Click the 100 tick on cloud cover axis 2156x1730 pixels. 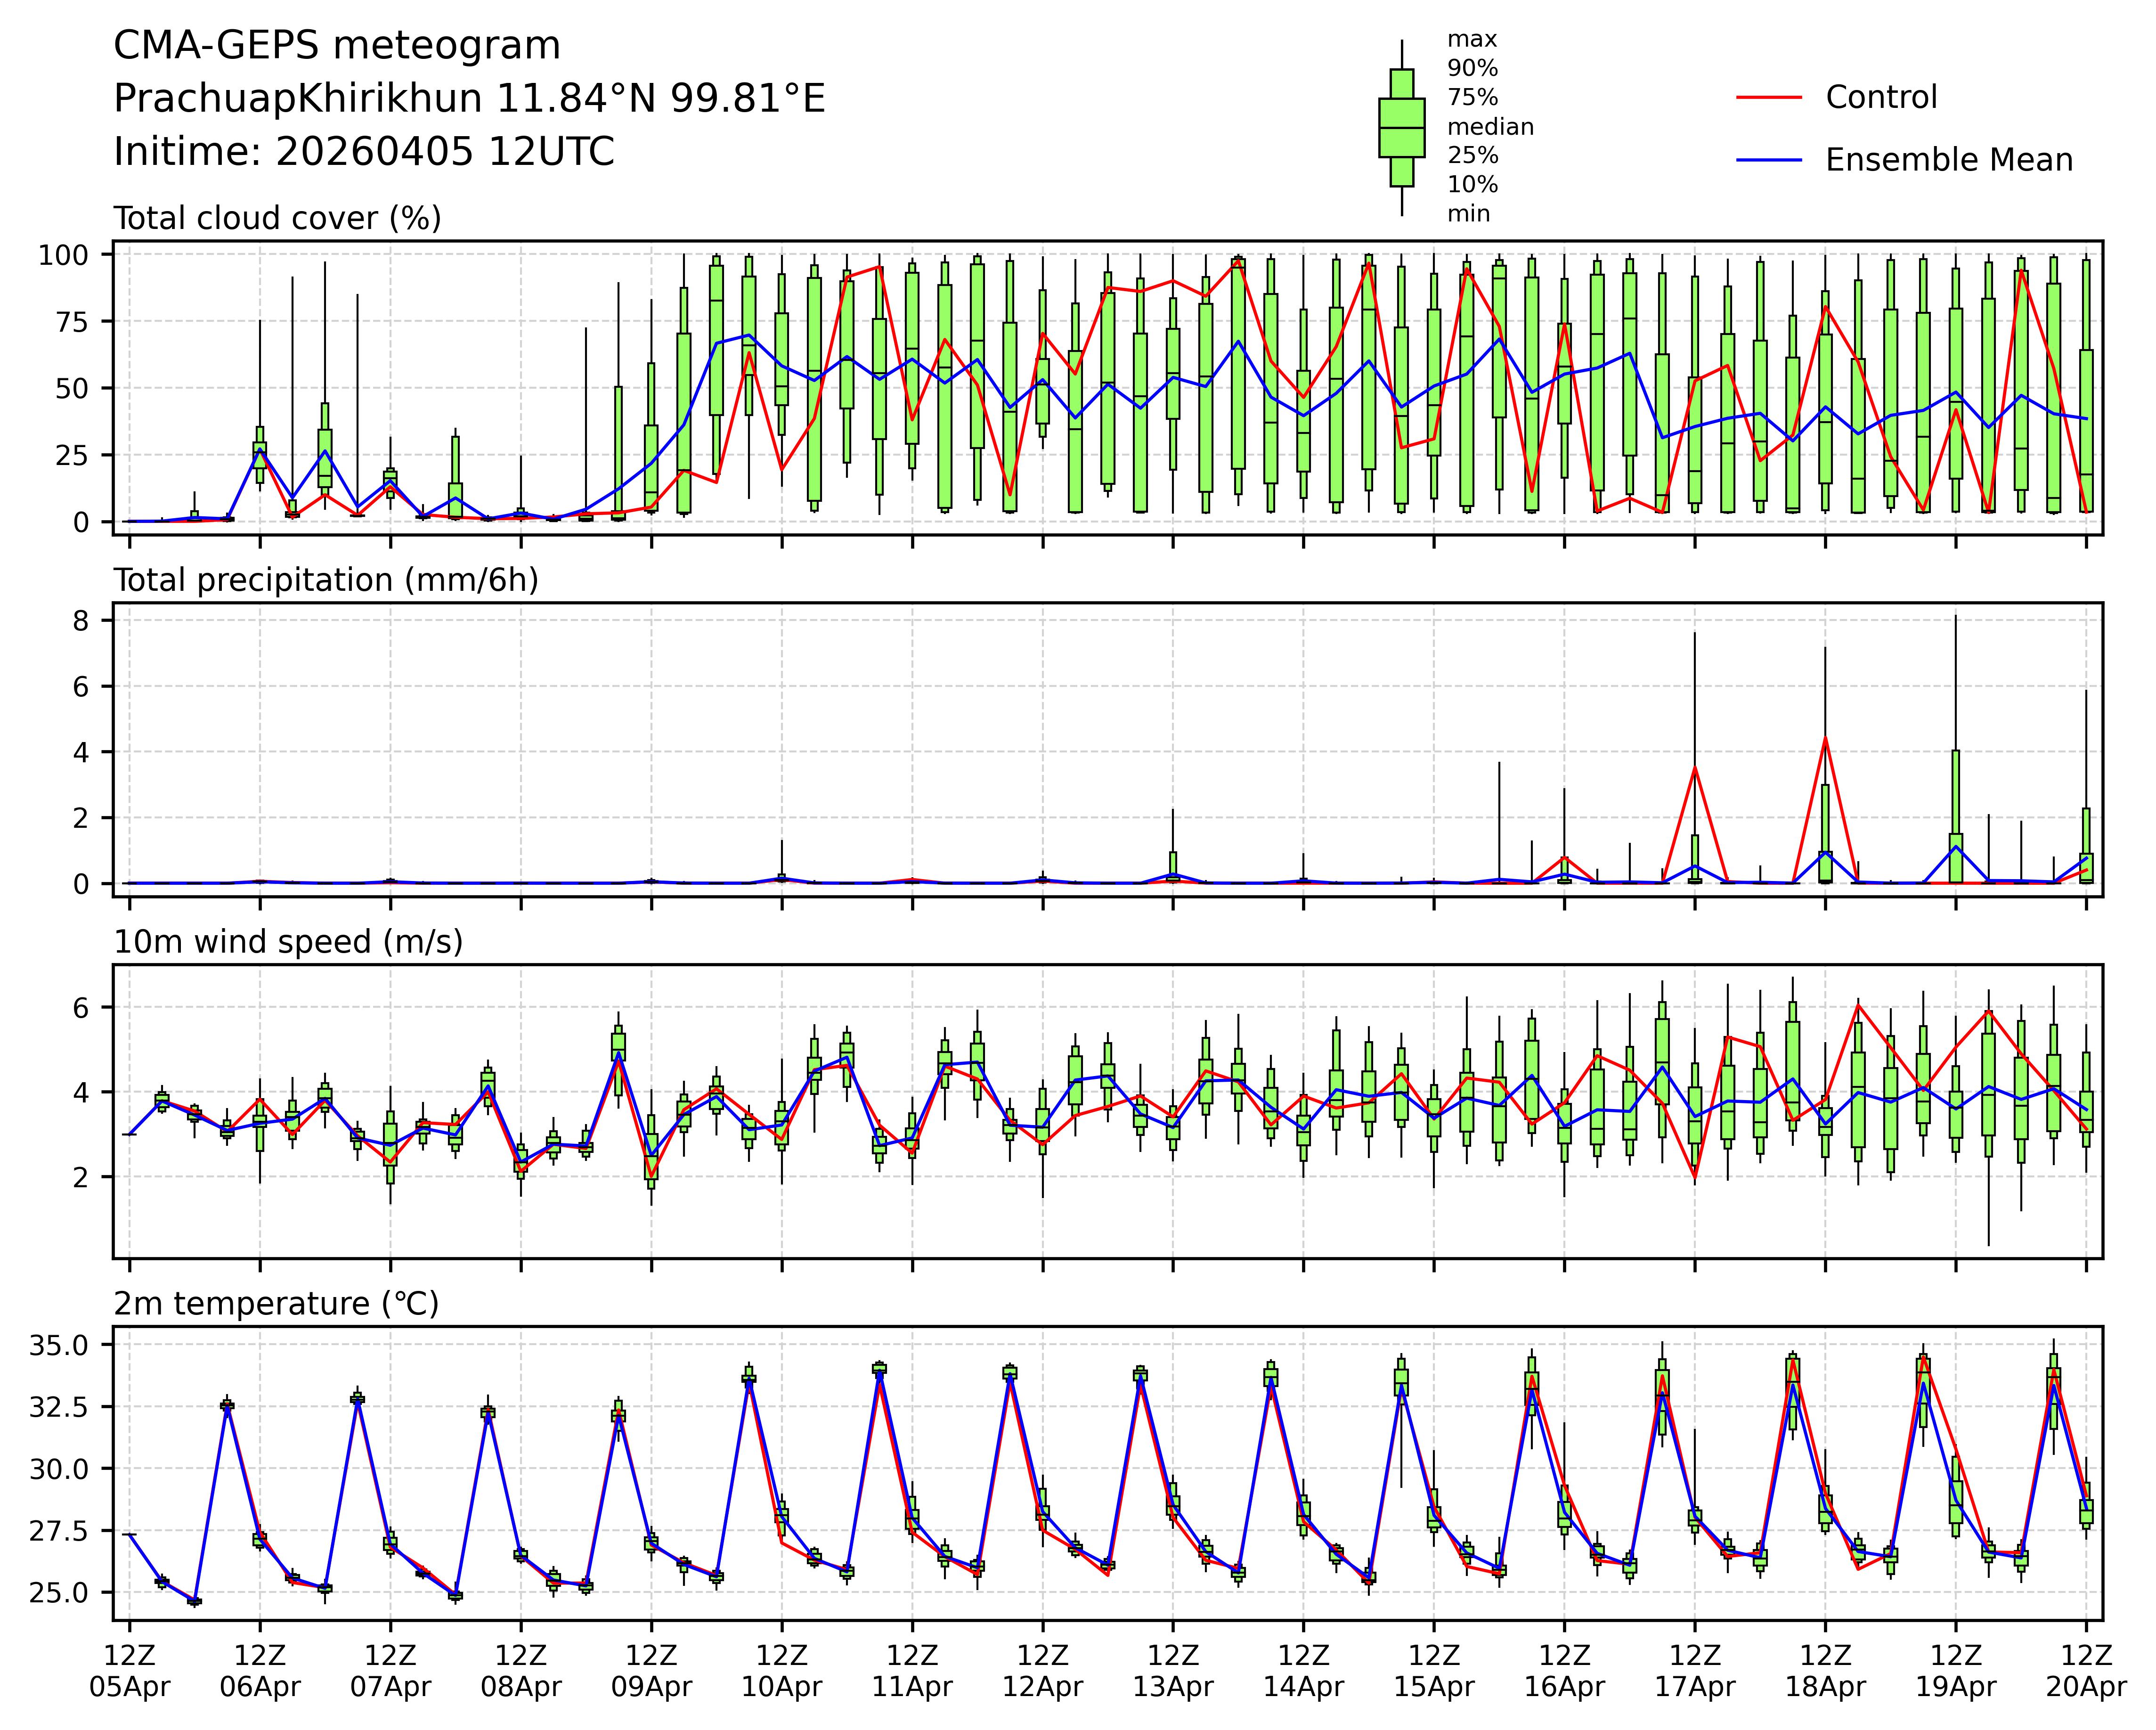click(x=63, y=256)
